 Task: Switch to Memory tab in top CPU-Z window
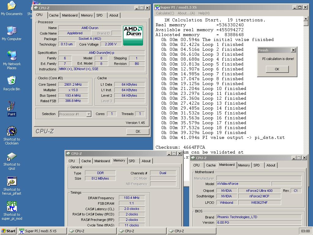click(x=87, y=15)
